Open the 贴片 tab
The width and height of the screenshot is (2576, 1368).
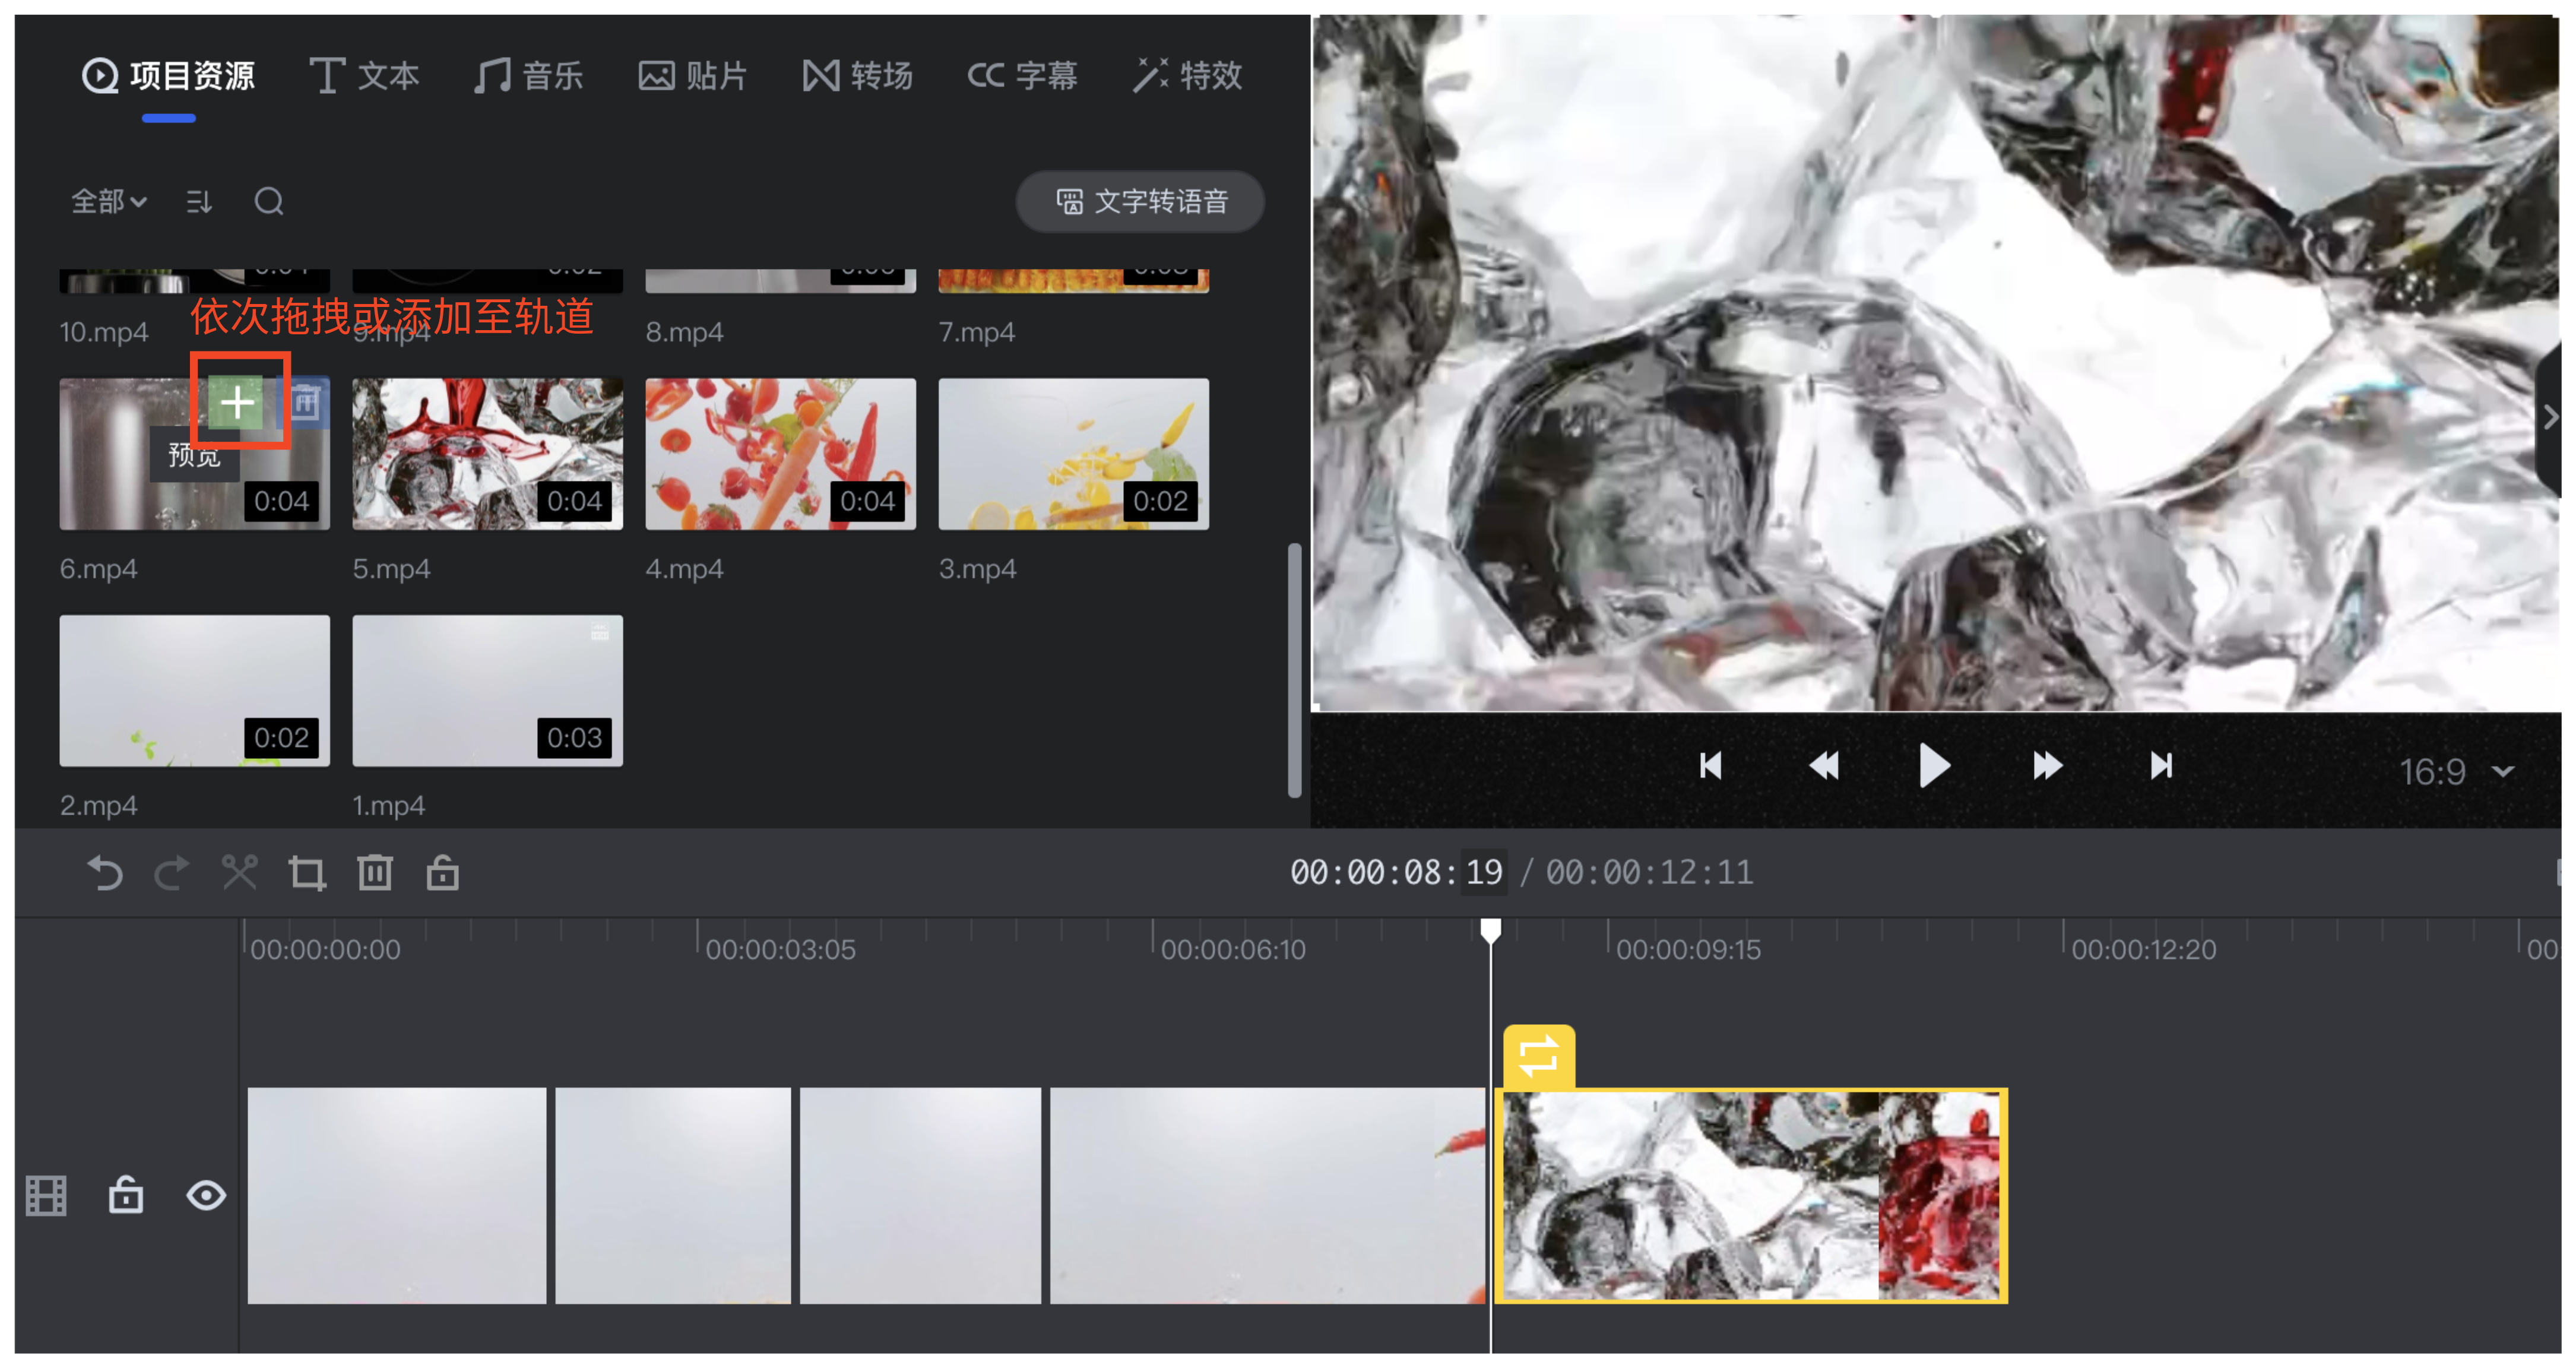click(x=692, y=75)
